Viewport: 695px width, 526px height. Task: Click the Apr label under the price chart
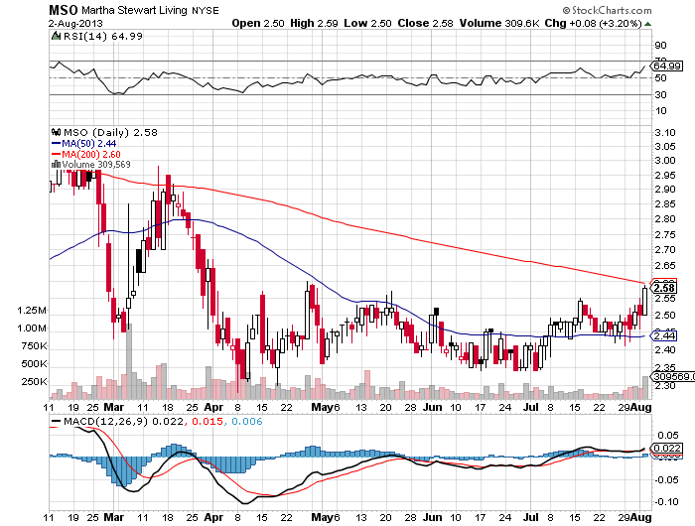click(x=213, y=407)
